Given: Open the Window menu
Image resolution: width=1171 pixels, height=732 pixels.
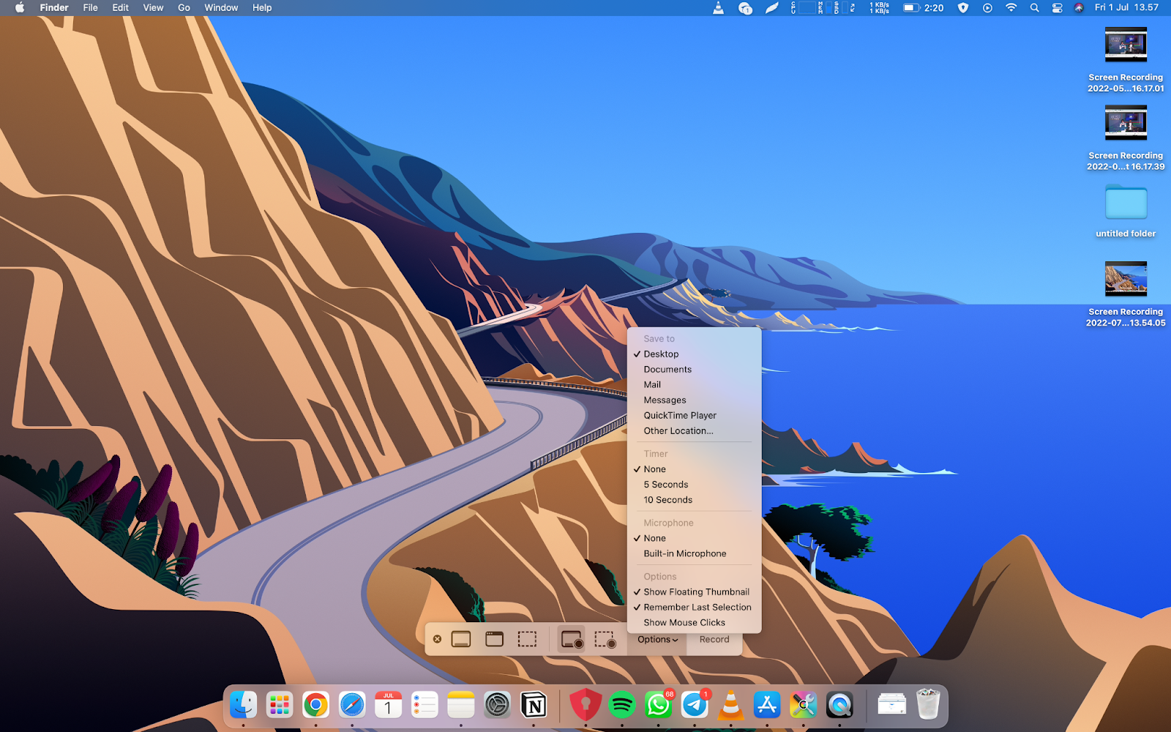Looking at the screenshot, I should (x=221, y=7).
